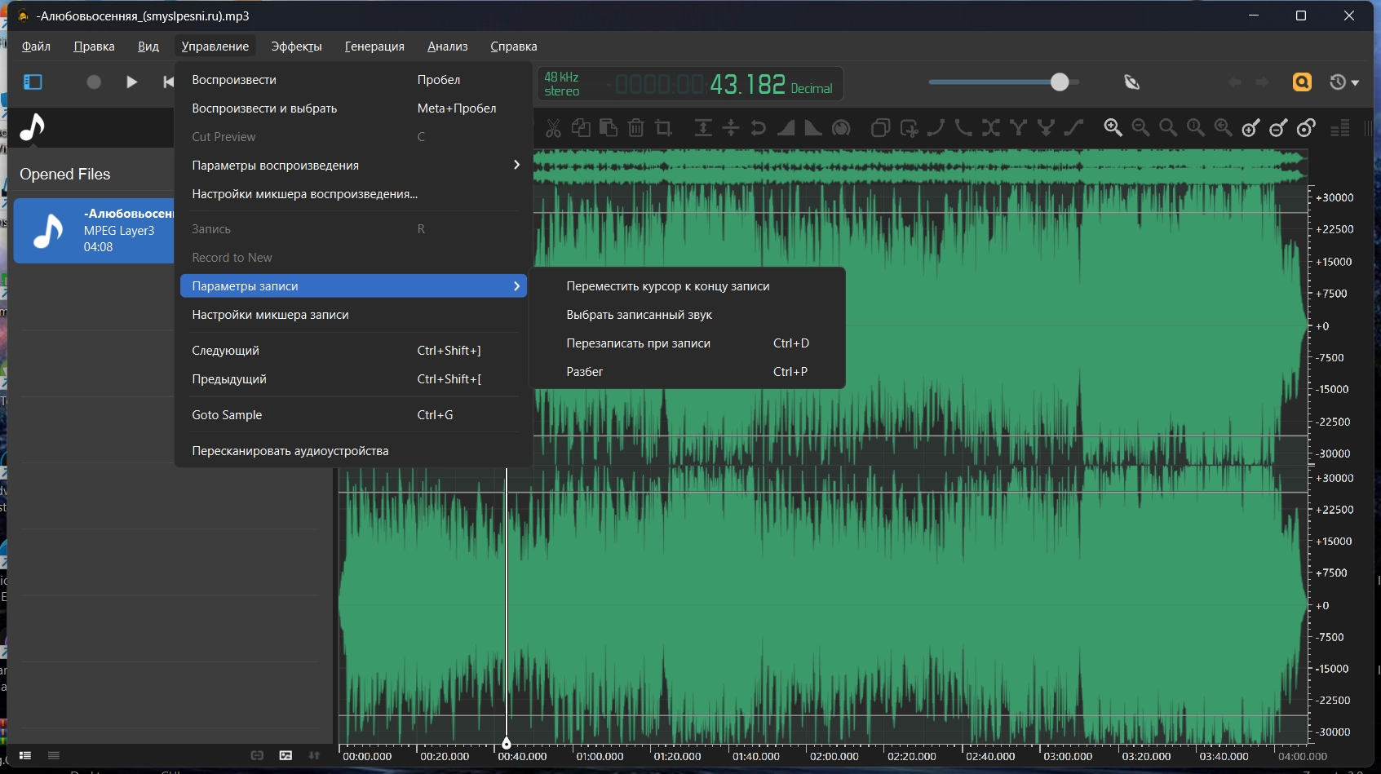Click Пересканировать аудиоустройства
Viewport: 1381px width, 774px height.
pos(290,451)
